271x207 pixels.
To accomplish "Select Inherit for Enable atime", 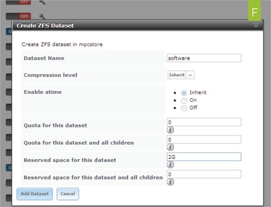I will tap(184, 93).
